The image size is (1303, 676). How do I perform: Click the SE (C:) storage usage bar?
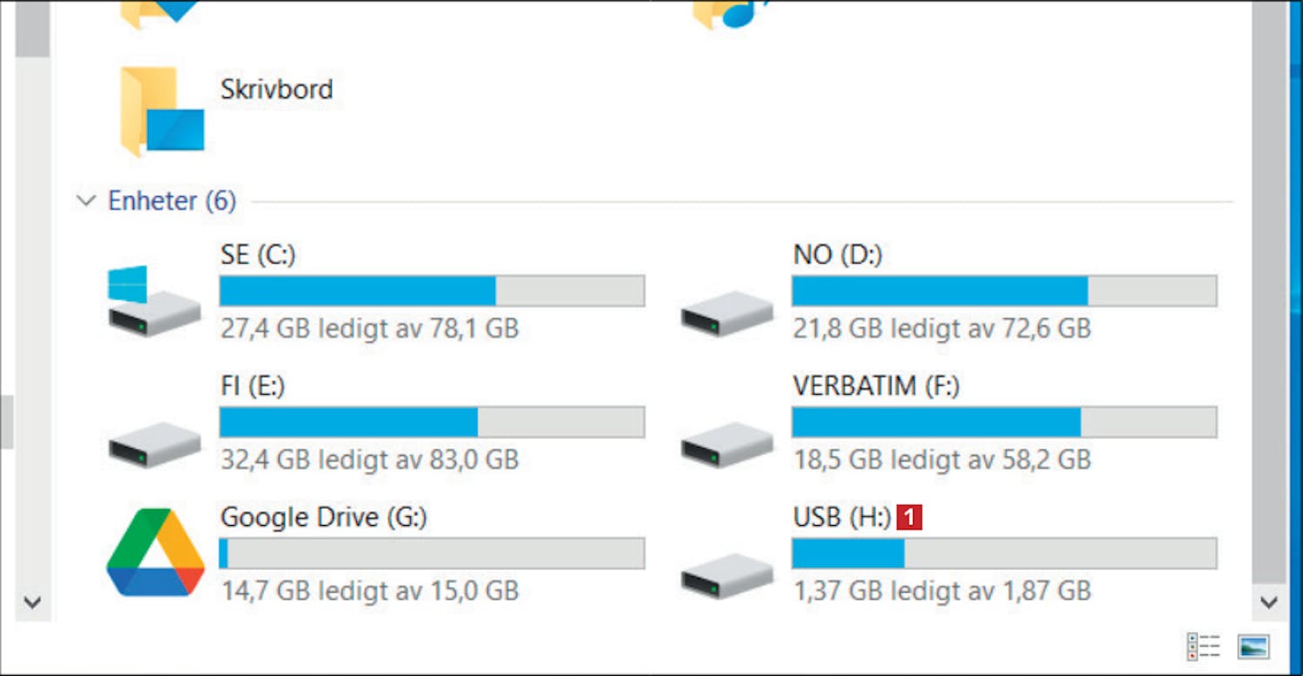click(x=432, y=291)
